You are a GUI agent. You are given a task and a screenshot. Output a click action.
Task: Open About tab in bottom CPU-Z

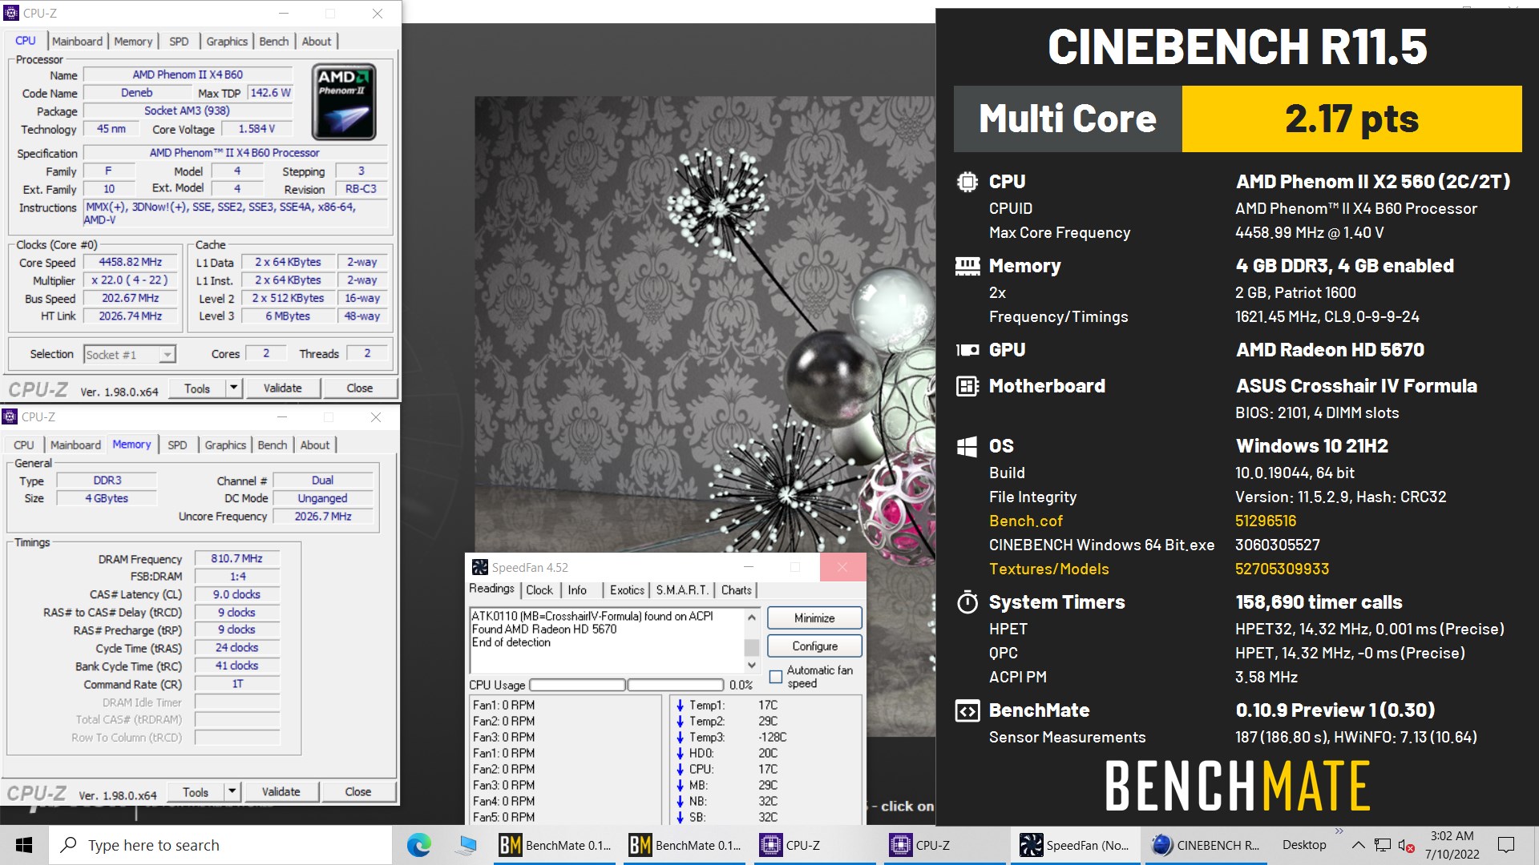click(x=314, y=445)
